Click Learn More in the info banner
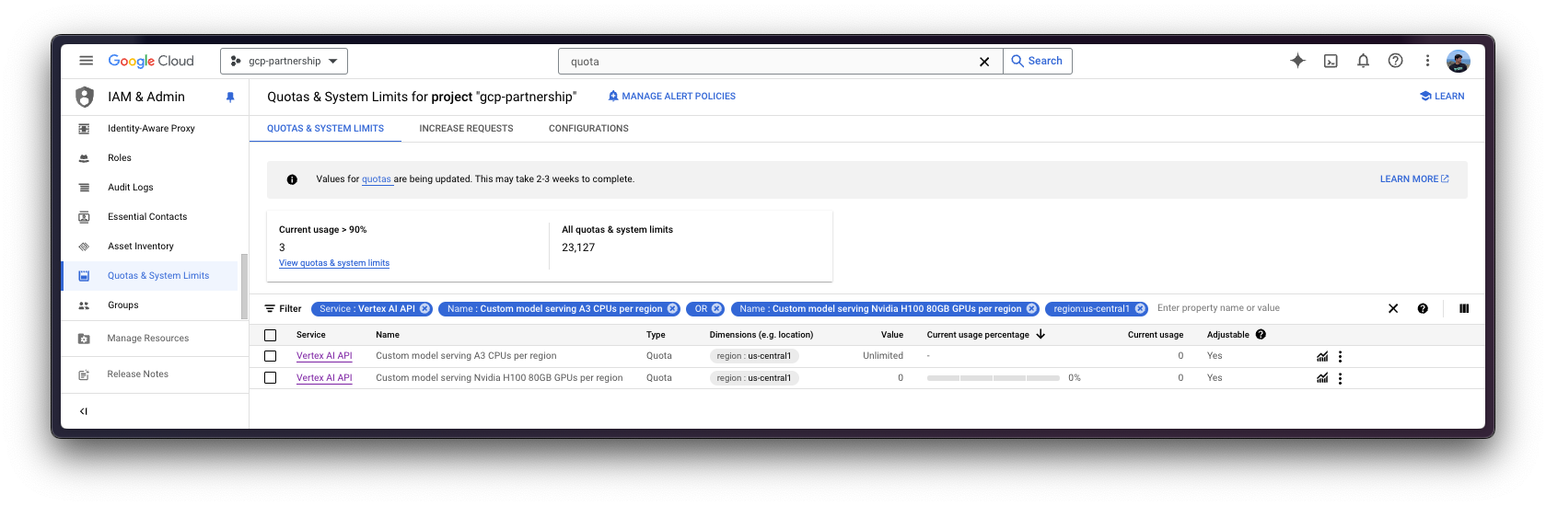The width and height of the screenshot is (1546, 506). tap(1414, 179)
